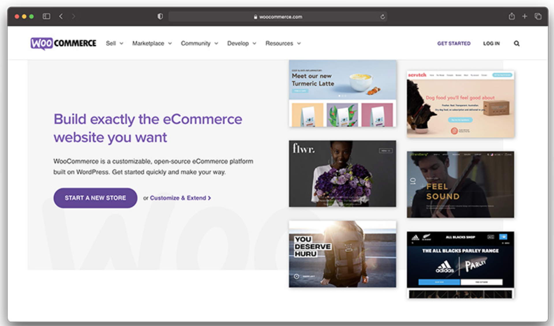Click the green zoom traffic light button
The image size is (554, 326).
[x=31, y=16]
